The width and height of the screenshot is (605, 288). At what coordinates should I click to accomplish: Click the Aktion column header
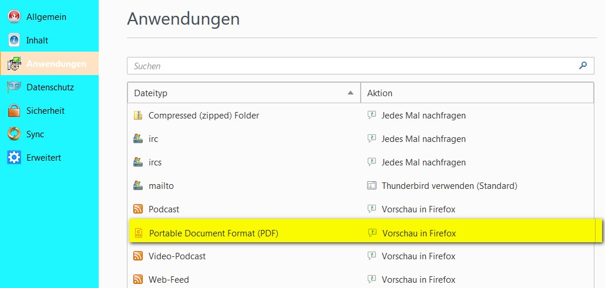[x=476, y=93]
